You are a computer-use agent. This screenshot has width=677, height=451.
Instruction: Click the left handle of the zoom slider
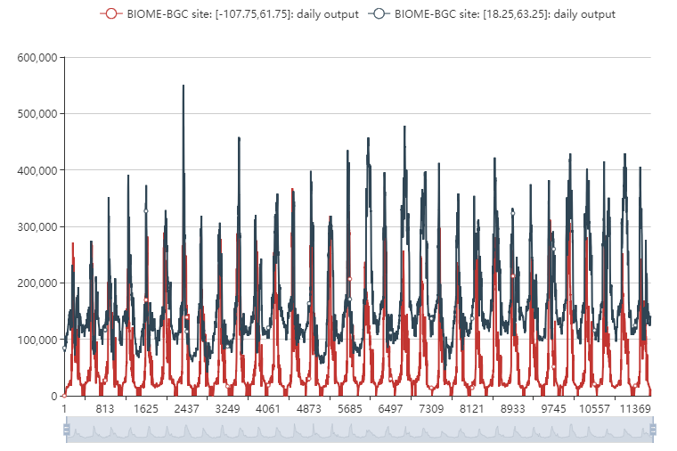pyautogui.click(x=66, y=430)
